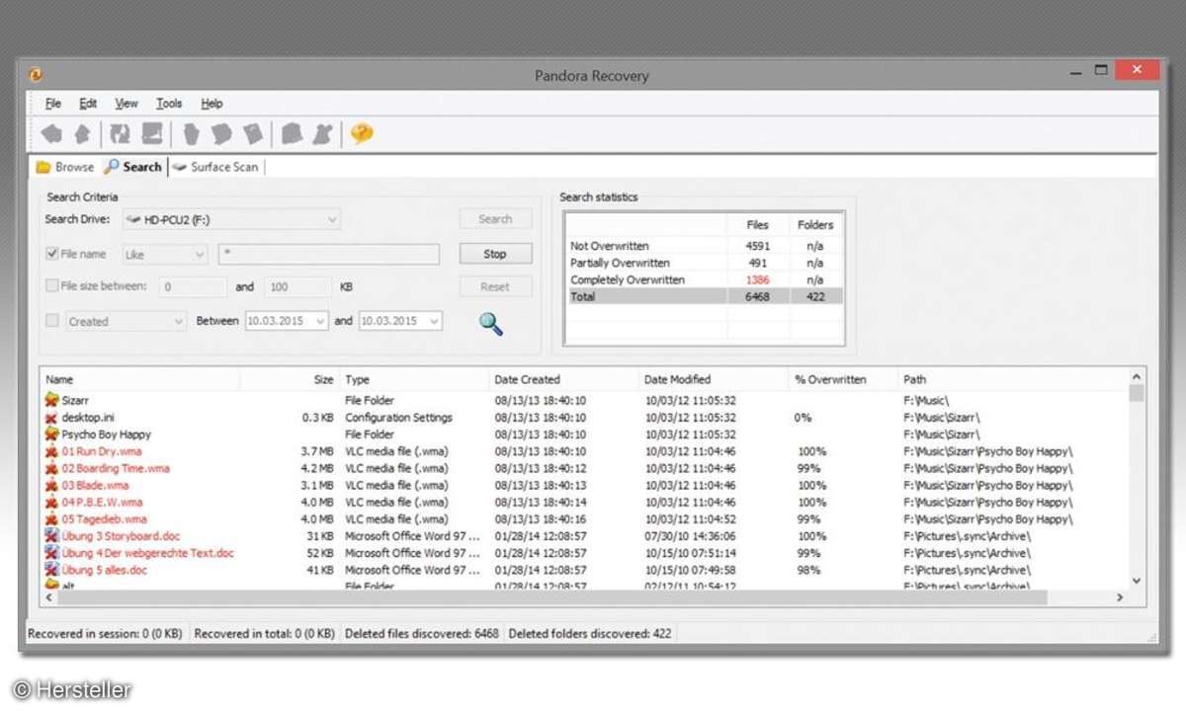Click the minimum file size field showing 0
The image size is (1186, 711).
coord(193,287)
